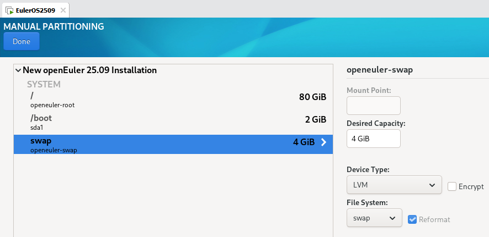The width and height of the screenshot is (489, 237).
Task: Select the / openeuler-root partition row
Action: pyautogui.click(x=173, y=100)
